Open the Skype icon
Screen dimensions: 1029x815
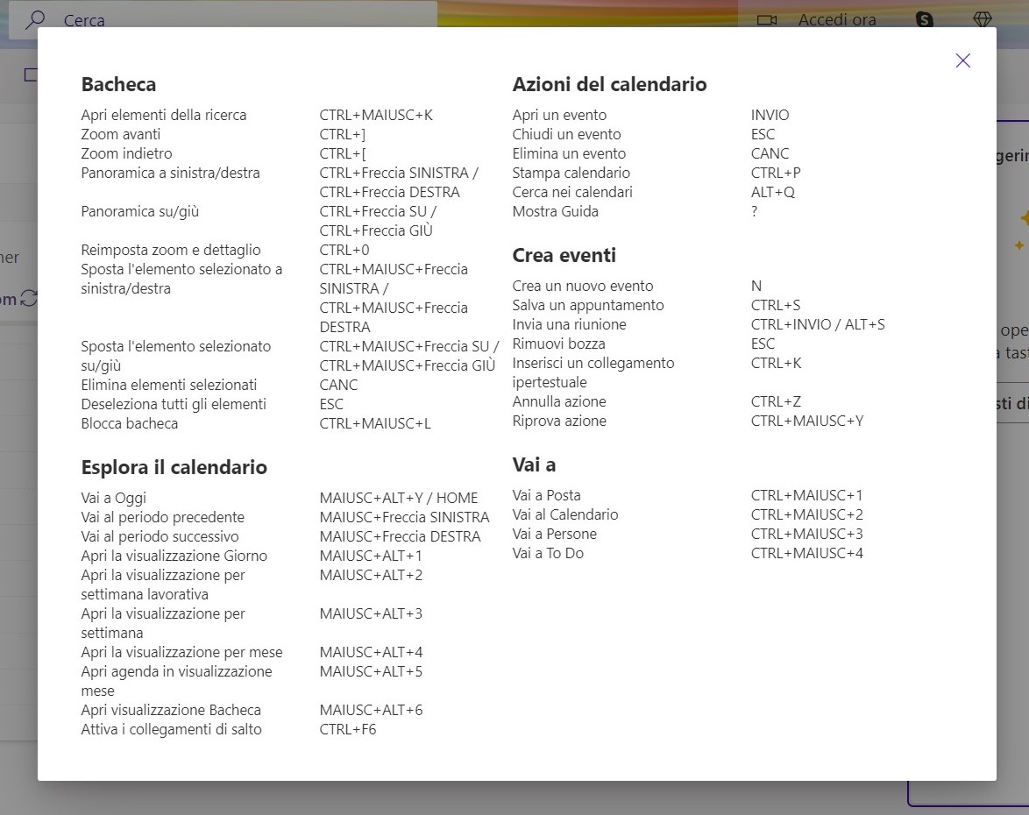pos(924,19)
